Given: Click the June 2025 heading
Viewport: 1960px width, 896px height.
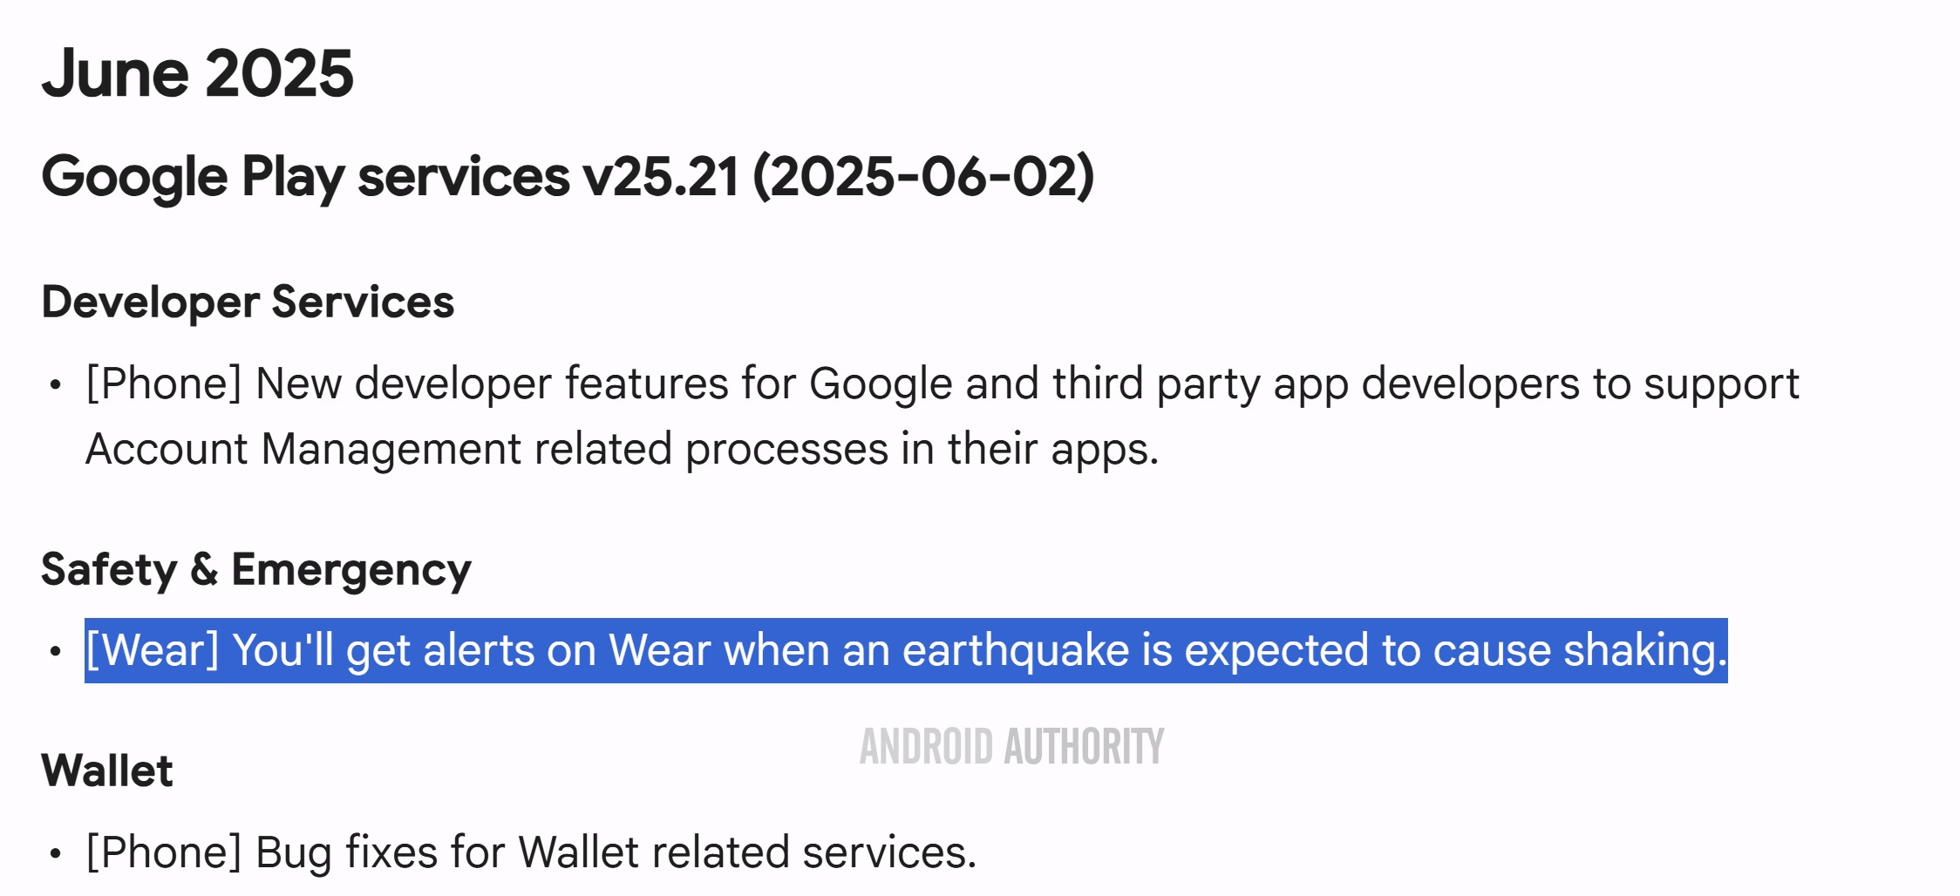Looking at the screenshot, I should point(197,73).
